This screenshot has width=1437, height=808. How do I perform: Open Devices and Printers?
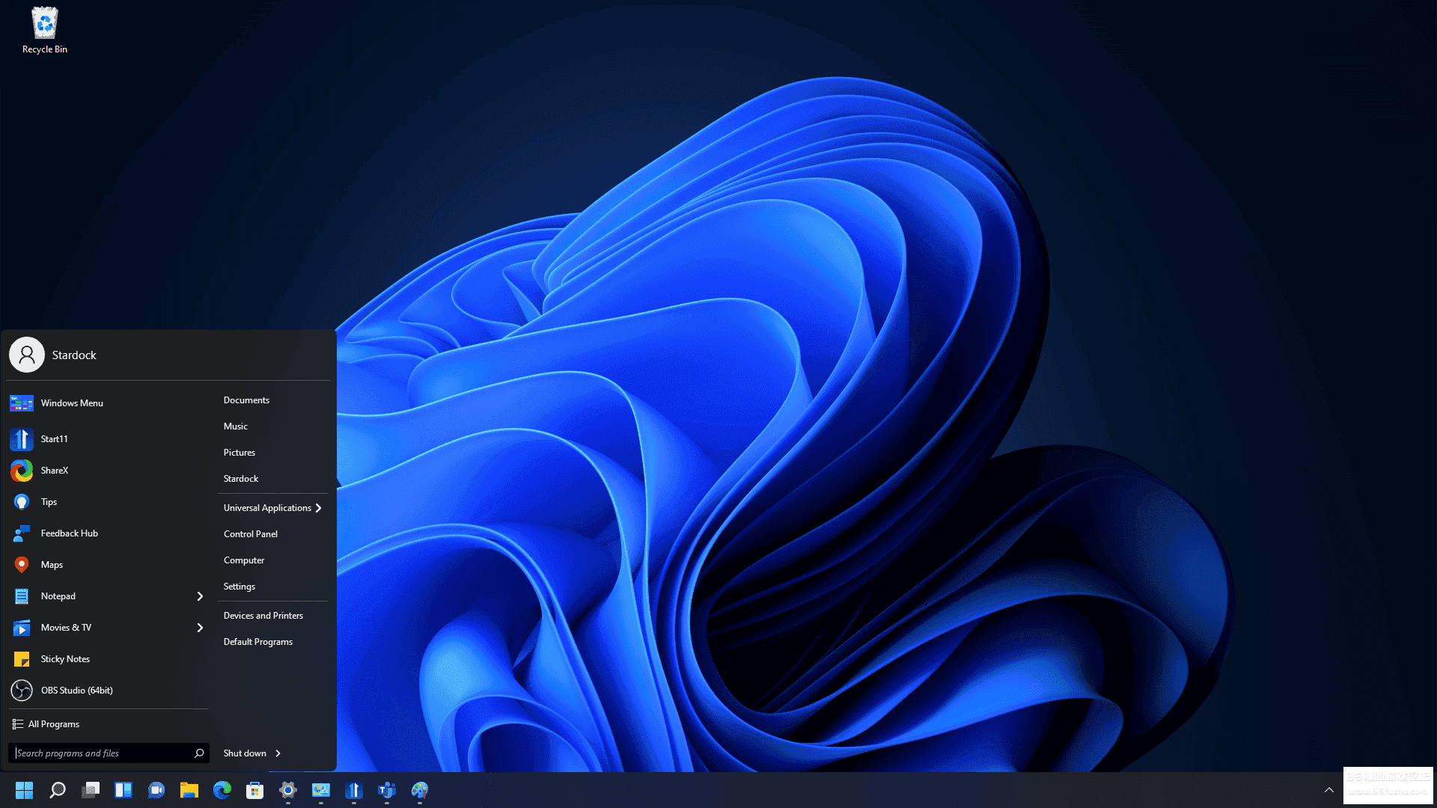[x=263, y=616]
